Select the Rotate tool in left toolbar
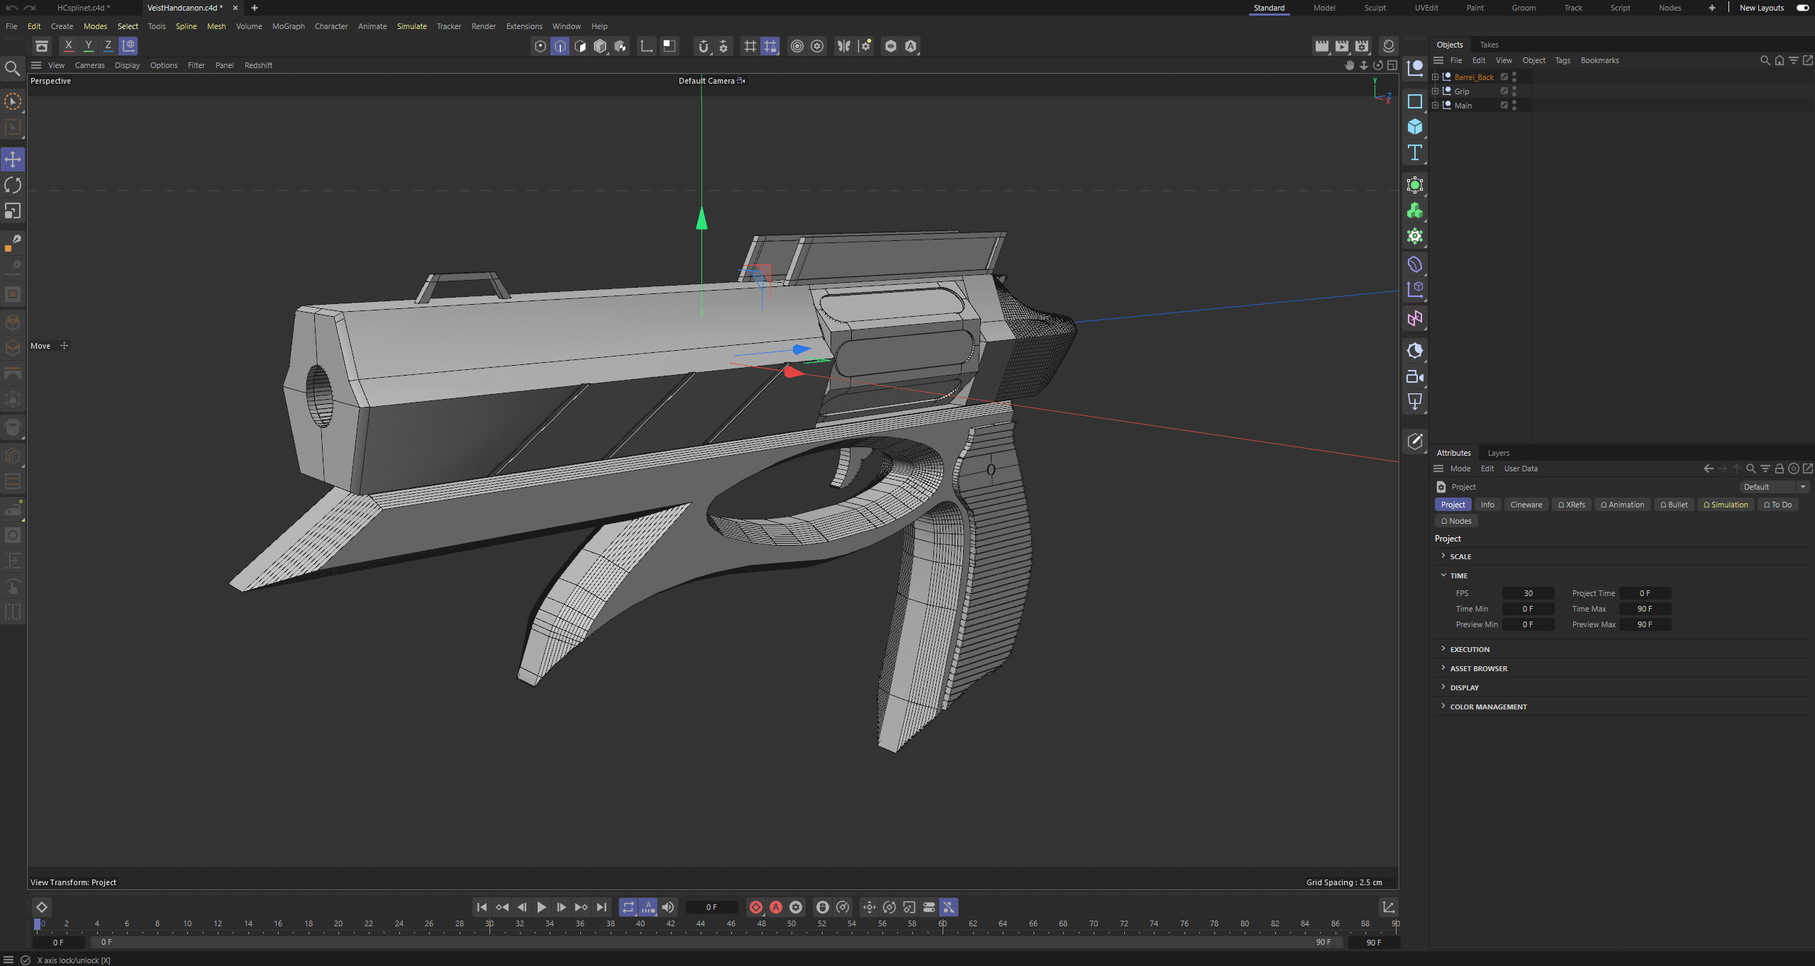Image resolution: width=1815 pixels, height=966 pixels. click(x=13, y=185)
